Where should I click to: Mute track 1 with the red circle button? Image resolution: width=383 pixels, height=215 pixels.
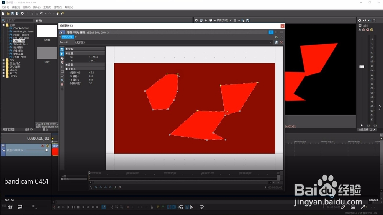point(43,146)
